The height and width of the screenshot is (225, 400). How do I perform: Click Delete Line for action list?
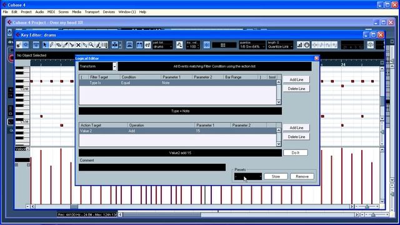click(x=296, y=137)
